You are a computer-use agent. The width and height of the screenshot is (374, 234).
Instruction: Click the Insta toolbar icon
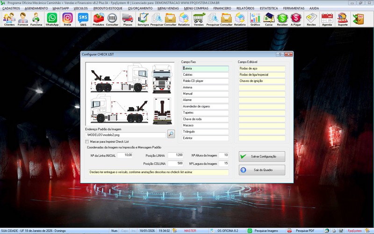(67, 19)
